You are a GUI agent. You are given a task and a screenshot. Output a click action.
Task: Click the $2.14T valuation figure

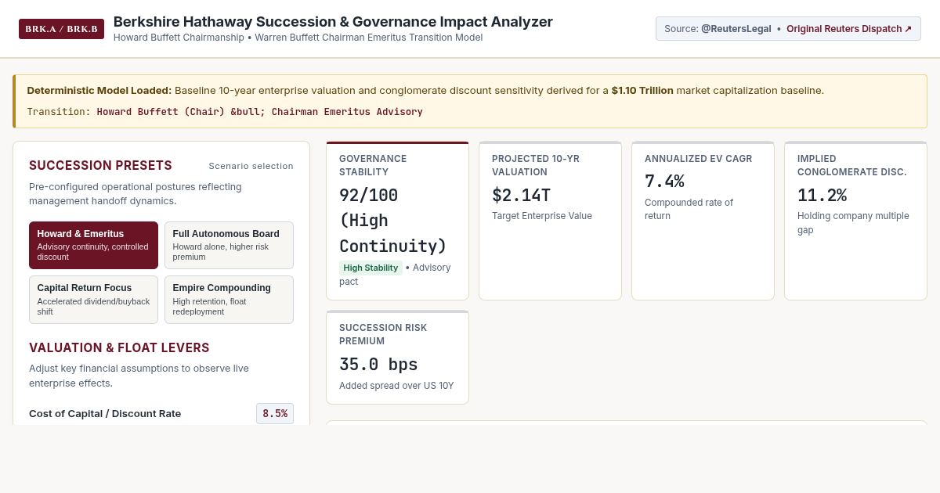click(x=521, y=196)
